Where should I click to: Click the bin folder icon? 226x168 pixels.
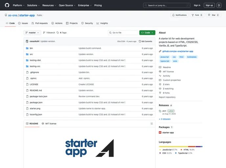pos(27,48)
